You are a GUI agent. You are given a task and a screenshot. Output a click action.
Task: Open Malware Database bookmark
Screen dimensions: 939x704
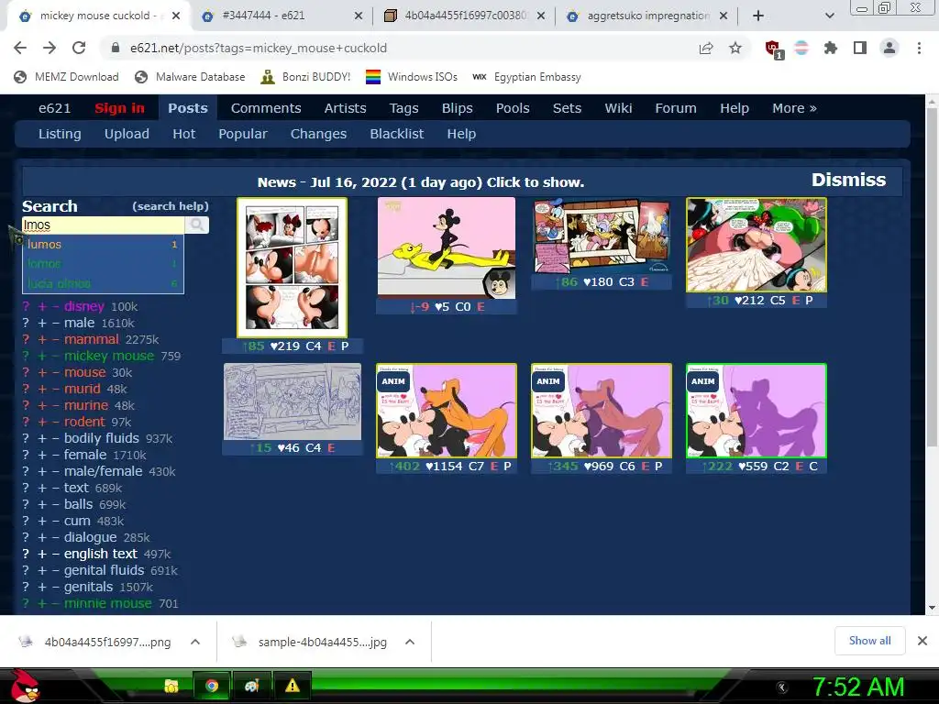[x=191, y=77]
